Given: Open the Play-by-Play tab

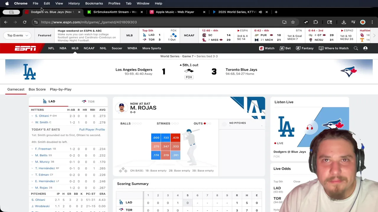Looking at the screenshot, I should (x=61, y=89).
